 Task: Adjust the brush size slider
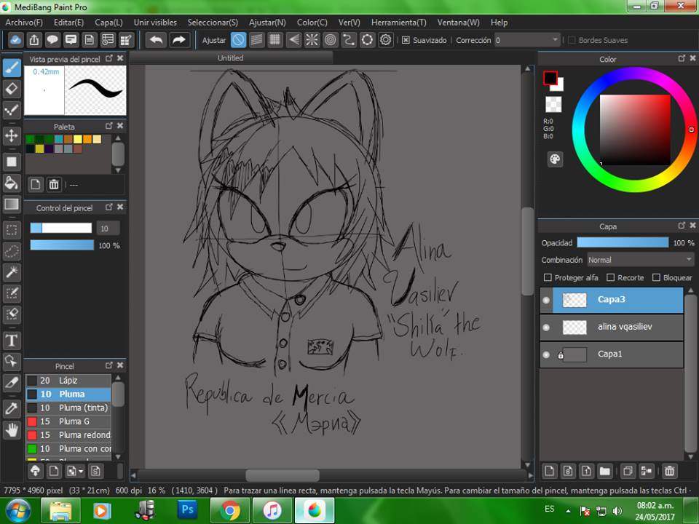coord(61,228)
